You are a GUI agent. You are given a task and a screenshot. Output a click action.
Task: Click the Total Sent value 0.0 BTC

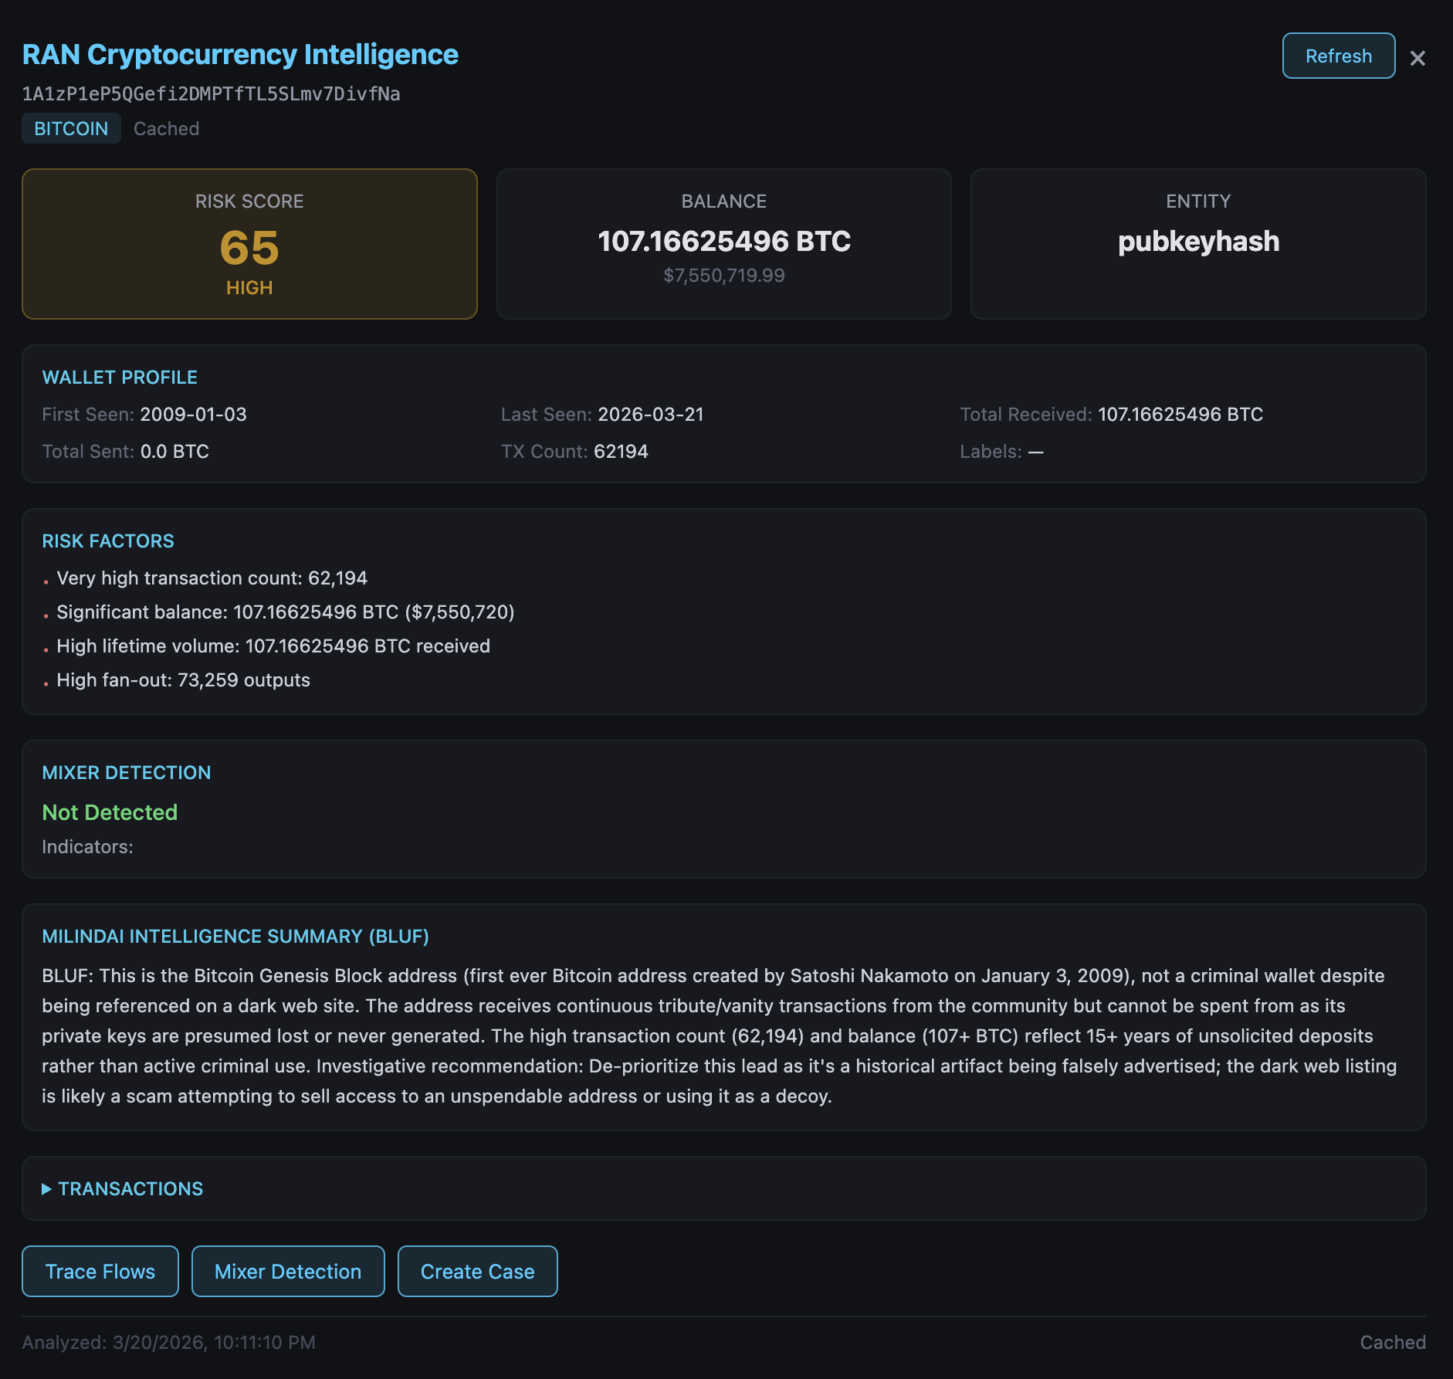[174, 452]
